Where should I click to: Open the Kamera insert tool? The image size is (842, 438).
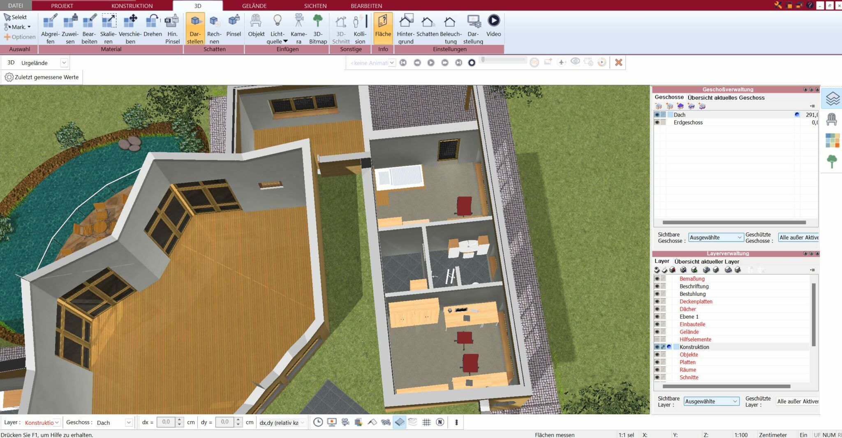[x=298, y=27]
